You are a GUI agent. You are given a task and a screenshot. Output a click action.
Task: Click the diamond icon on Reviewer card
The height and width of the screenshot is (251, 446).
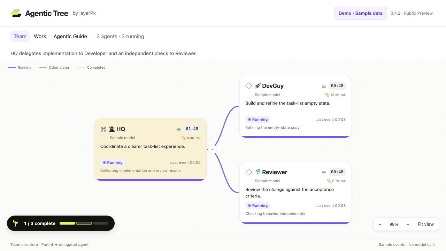[x=248, y=172]
